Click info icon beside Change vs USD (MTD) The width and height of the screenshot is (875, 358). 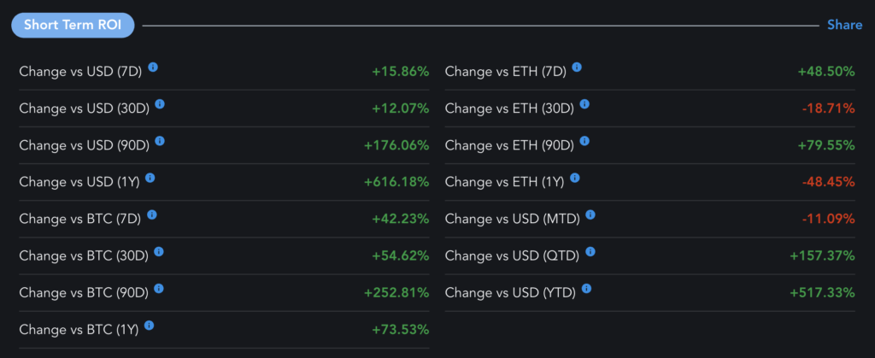(x=590, y=214)
